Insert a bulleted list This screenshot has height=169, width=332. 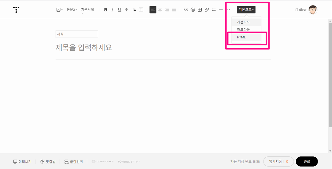(214, 10)
